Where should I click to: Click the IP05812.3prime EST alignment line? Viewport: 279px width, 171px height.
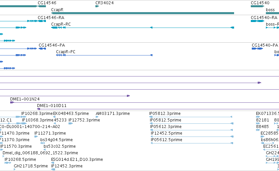tap(190, 117)
